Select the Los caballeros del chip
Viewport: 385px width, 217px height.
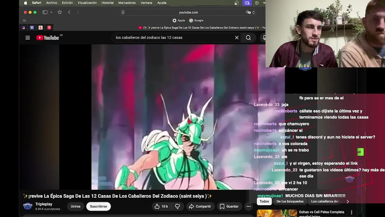tap(325, 201)
